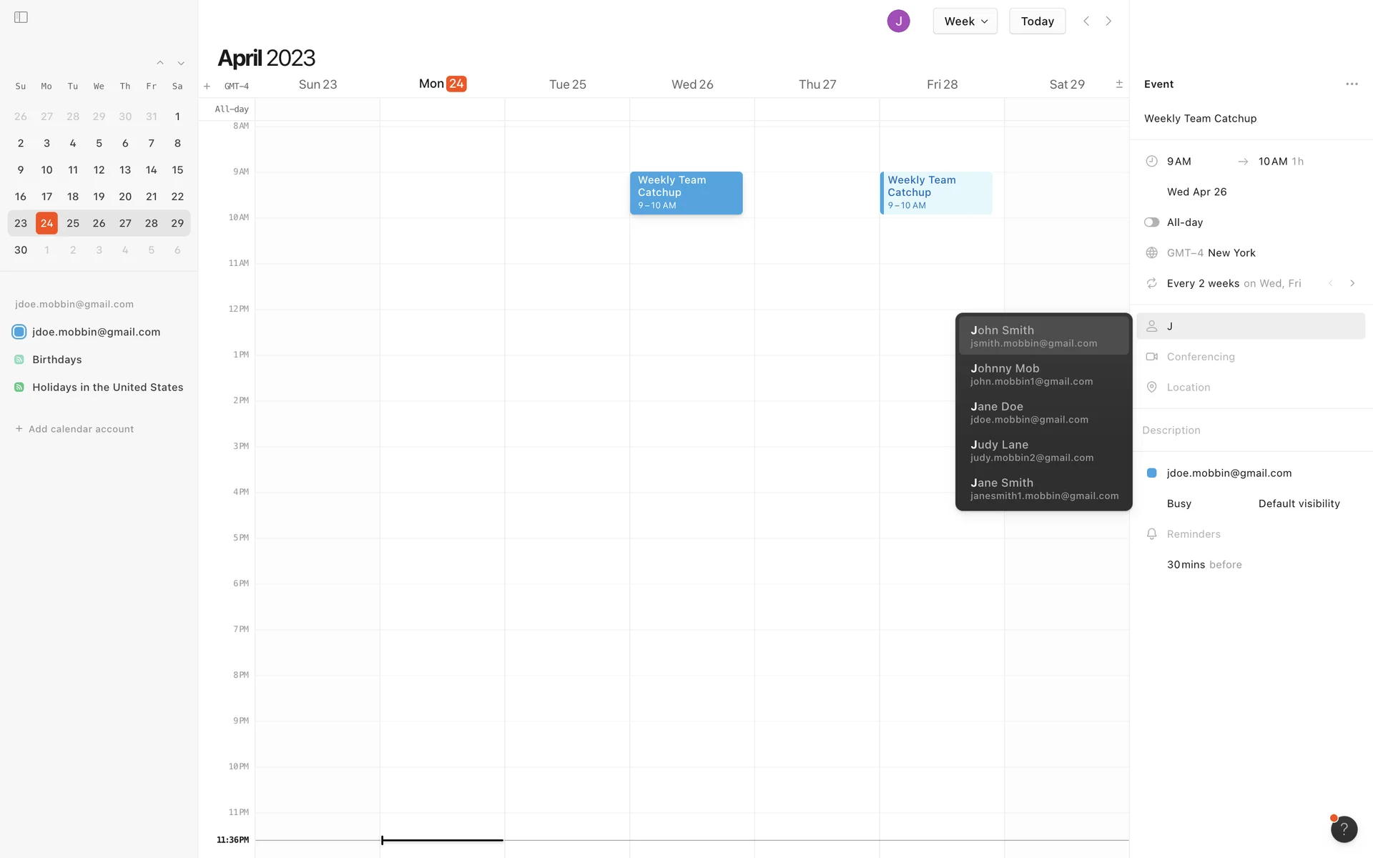Click the blue calendar color swatch

[1151, 473]
